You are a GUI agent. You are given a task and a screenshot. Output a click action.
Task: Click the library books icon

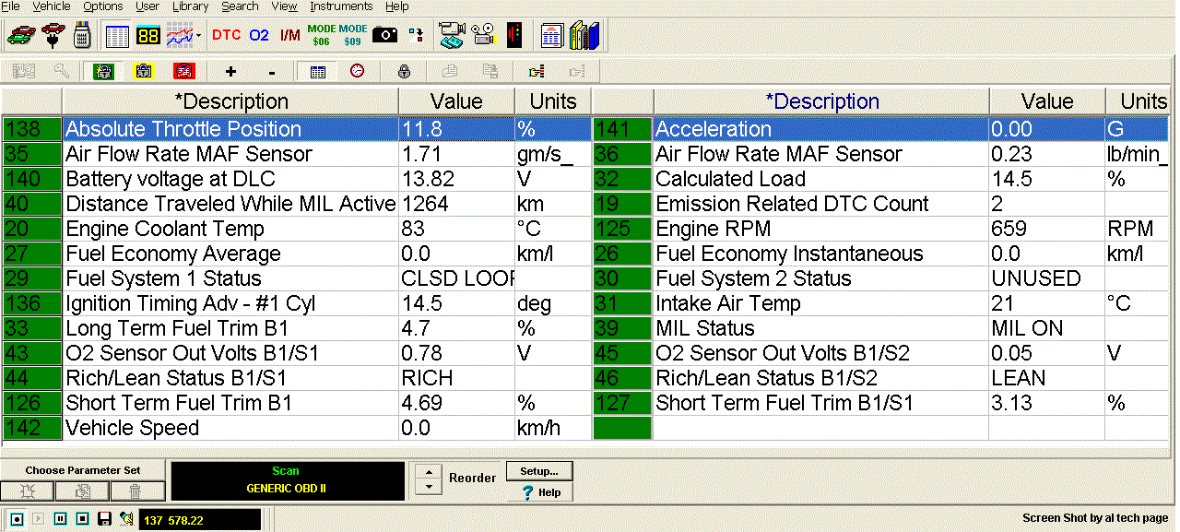pos(584,36)
